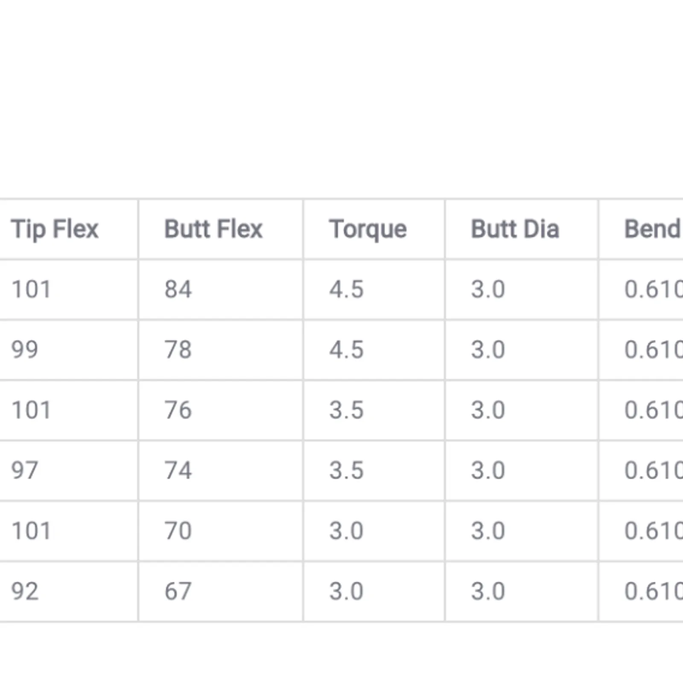
Task: Select the Butt Flex cell showing 70
Action: click(178, 531)
